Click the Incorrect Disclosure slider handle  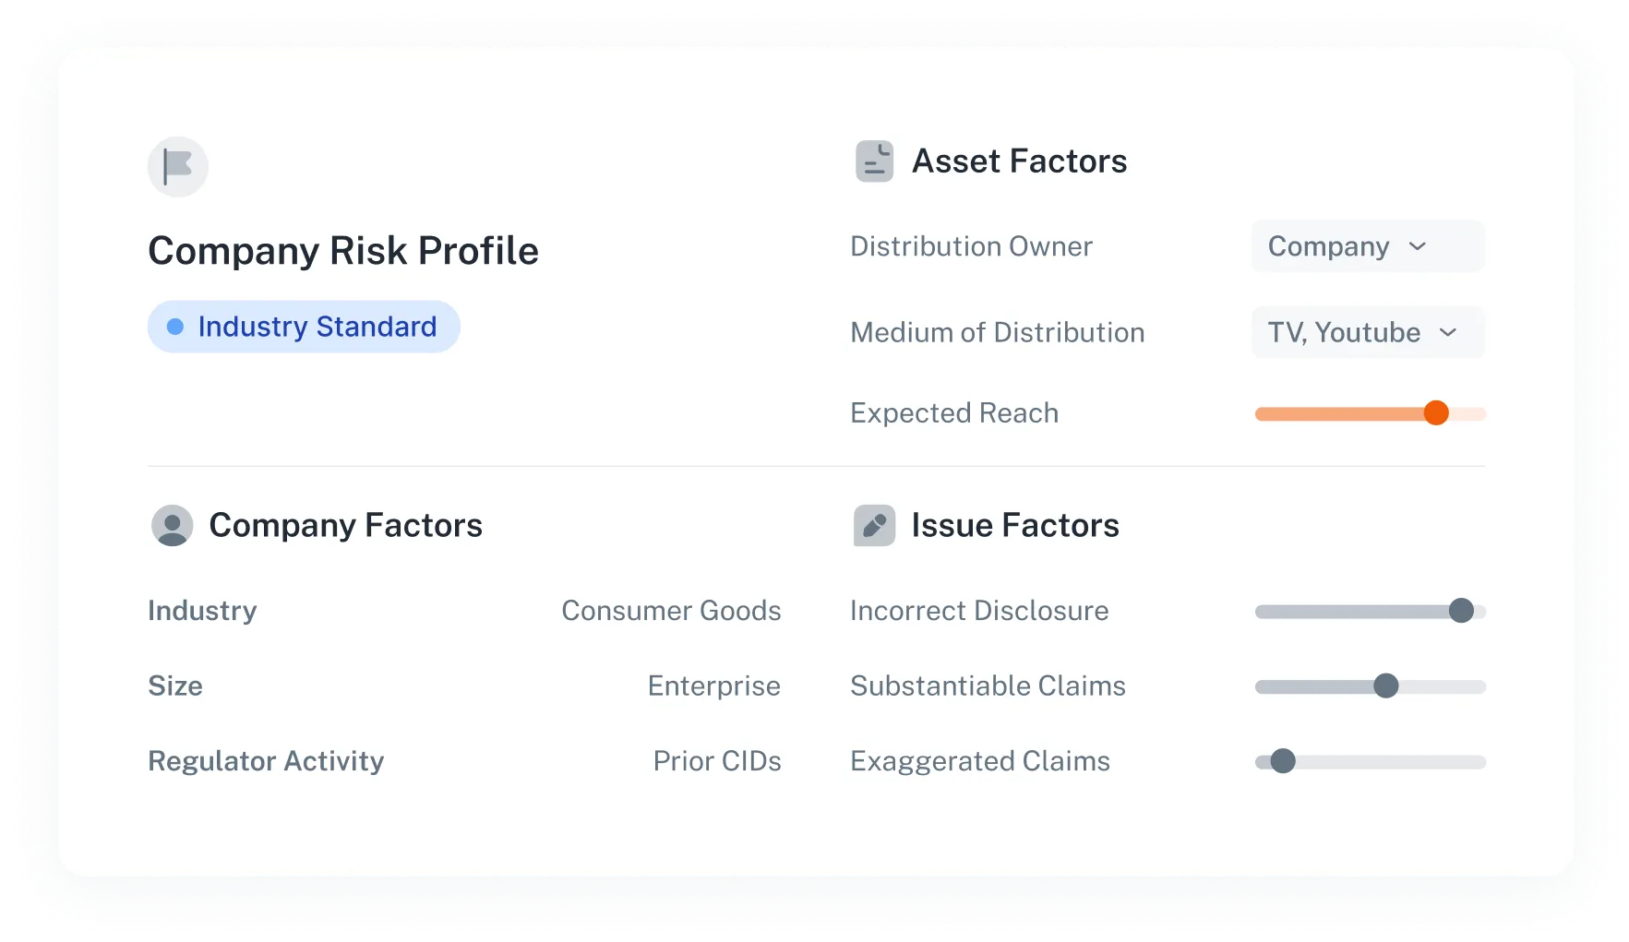pyautogui.click(x=1460, y=611)
